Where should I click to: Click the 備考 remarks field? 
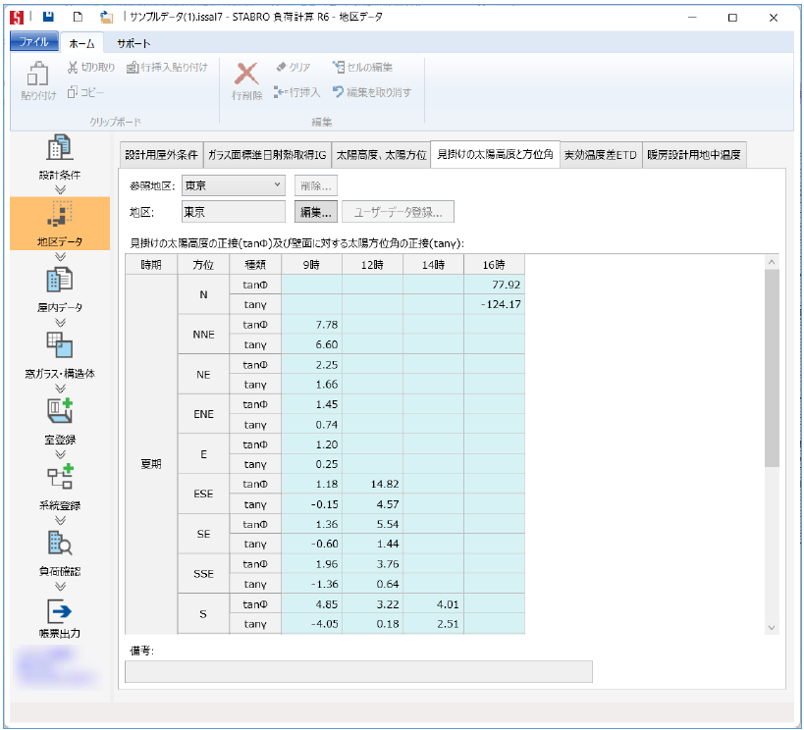358,671
